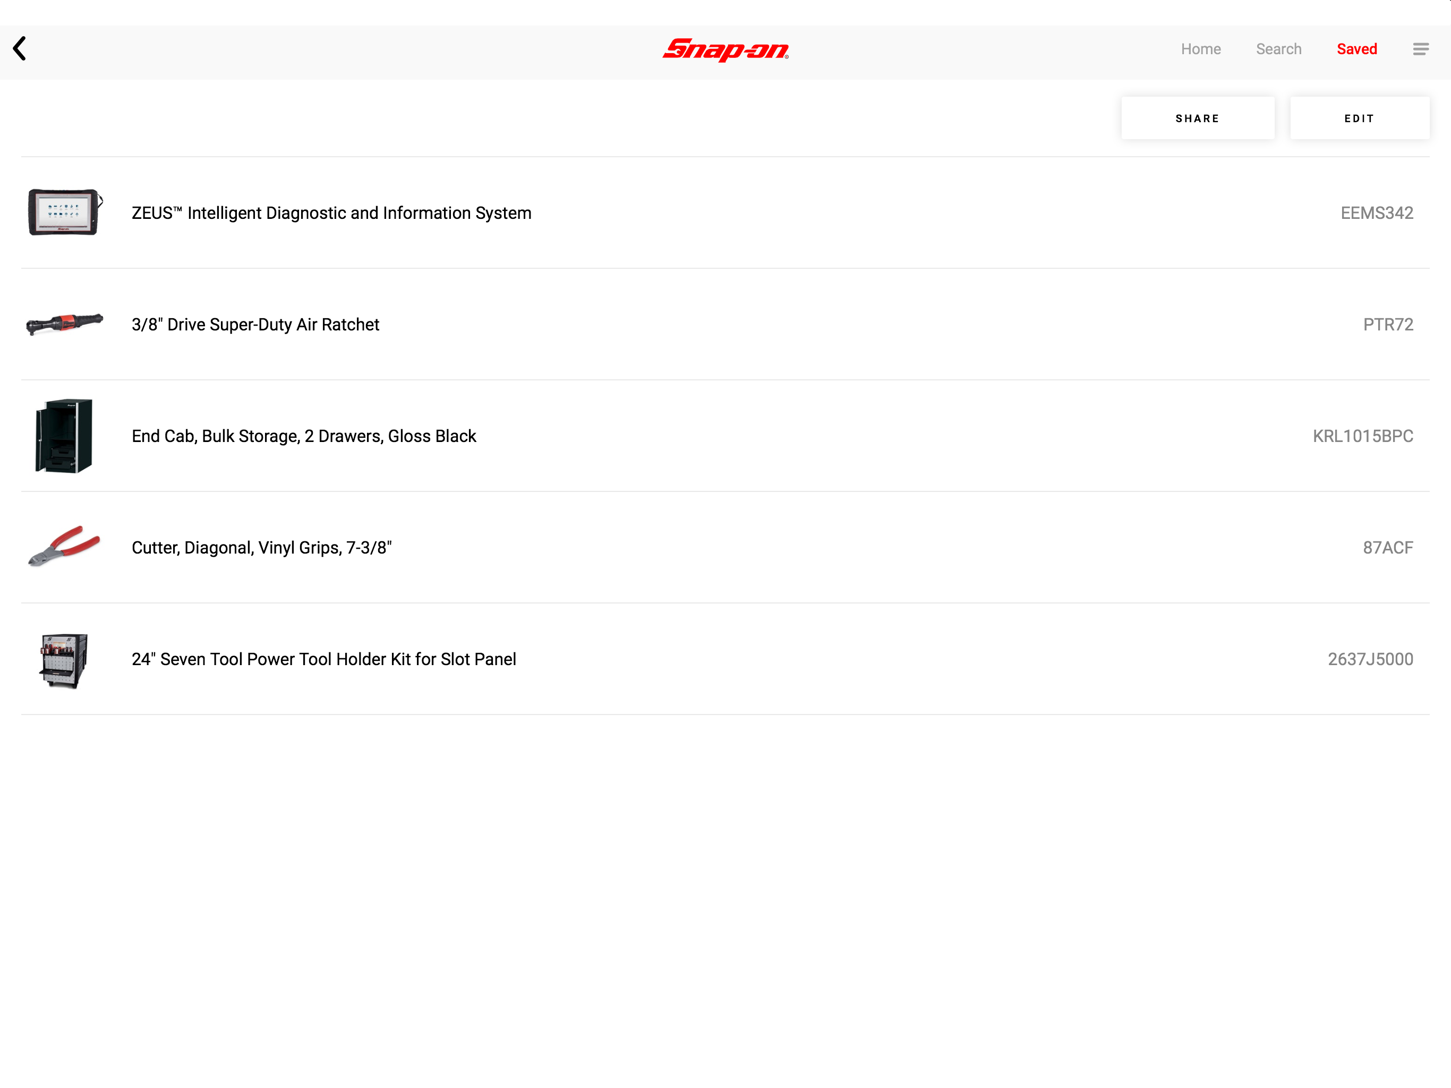
Task: Go to the Home tab
Action: 1200,49
